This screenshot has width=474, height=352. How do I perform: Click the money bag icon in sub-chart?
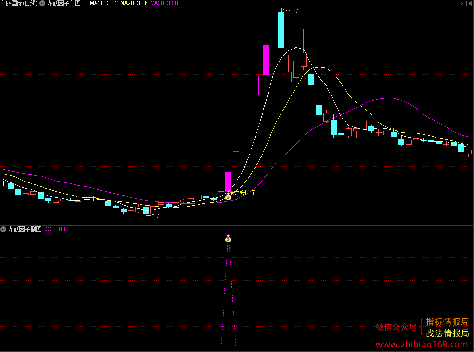tap(228, 239)
